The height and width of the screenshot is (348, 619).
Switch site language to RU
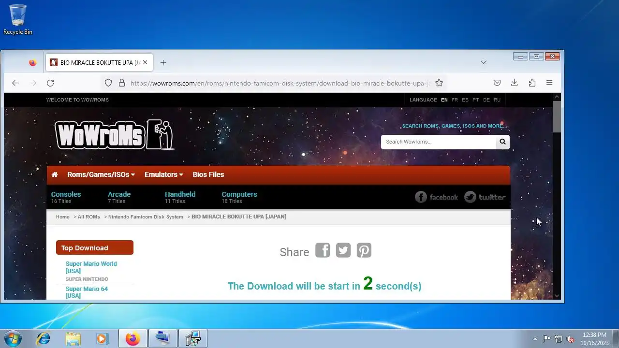coord(497,100)
